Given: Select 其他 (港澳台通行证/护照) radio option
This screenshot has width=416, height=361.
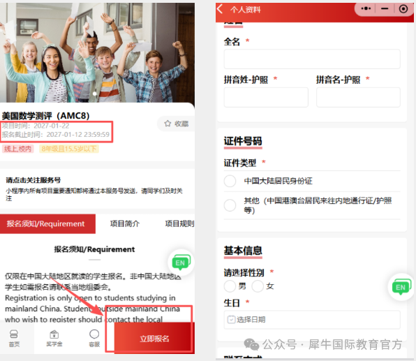Looking at the screenshot, I should point(230,205).
